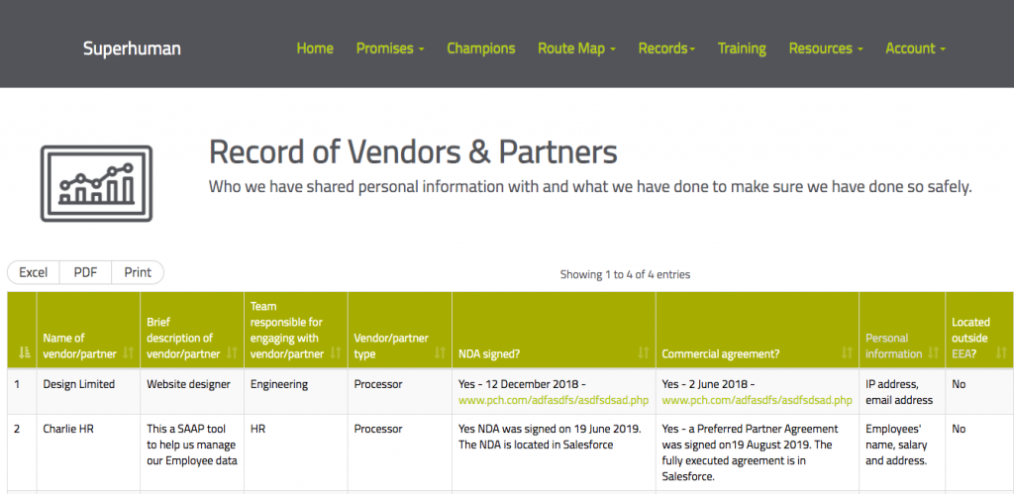Sort by Name of vendor/partner arrows
The width and height of the screenshot is (1014, 494).
128,353
